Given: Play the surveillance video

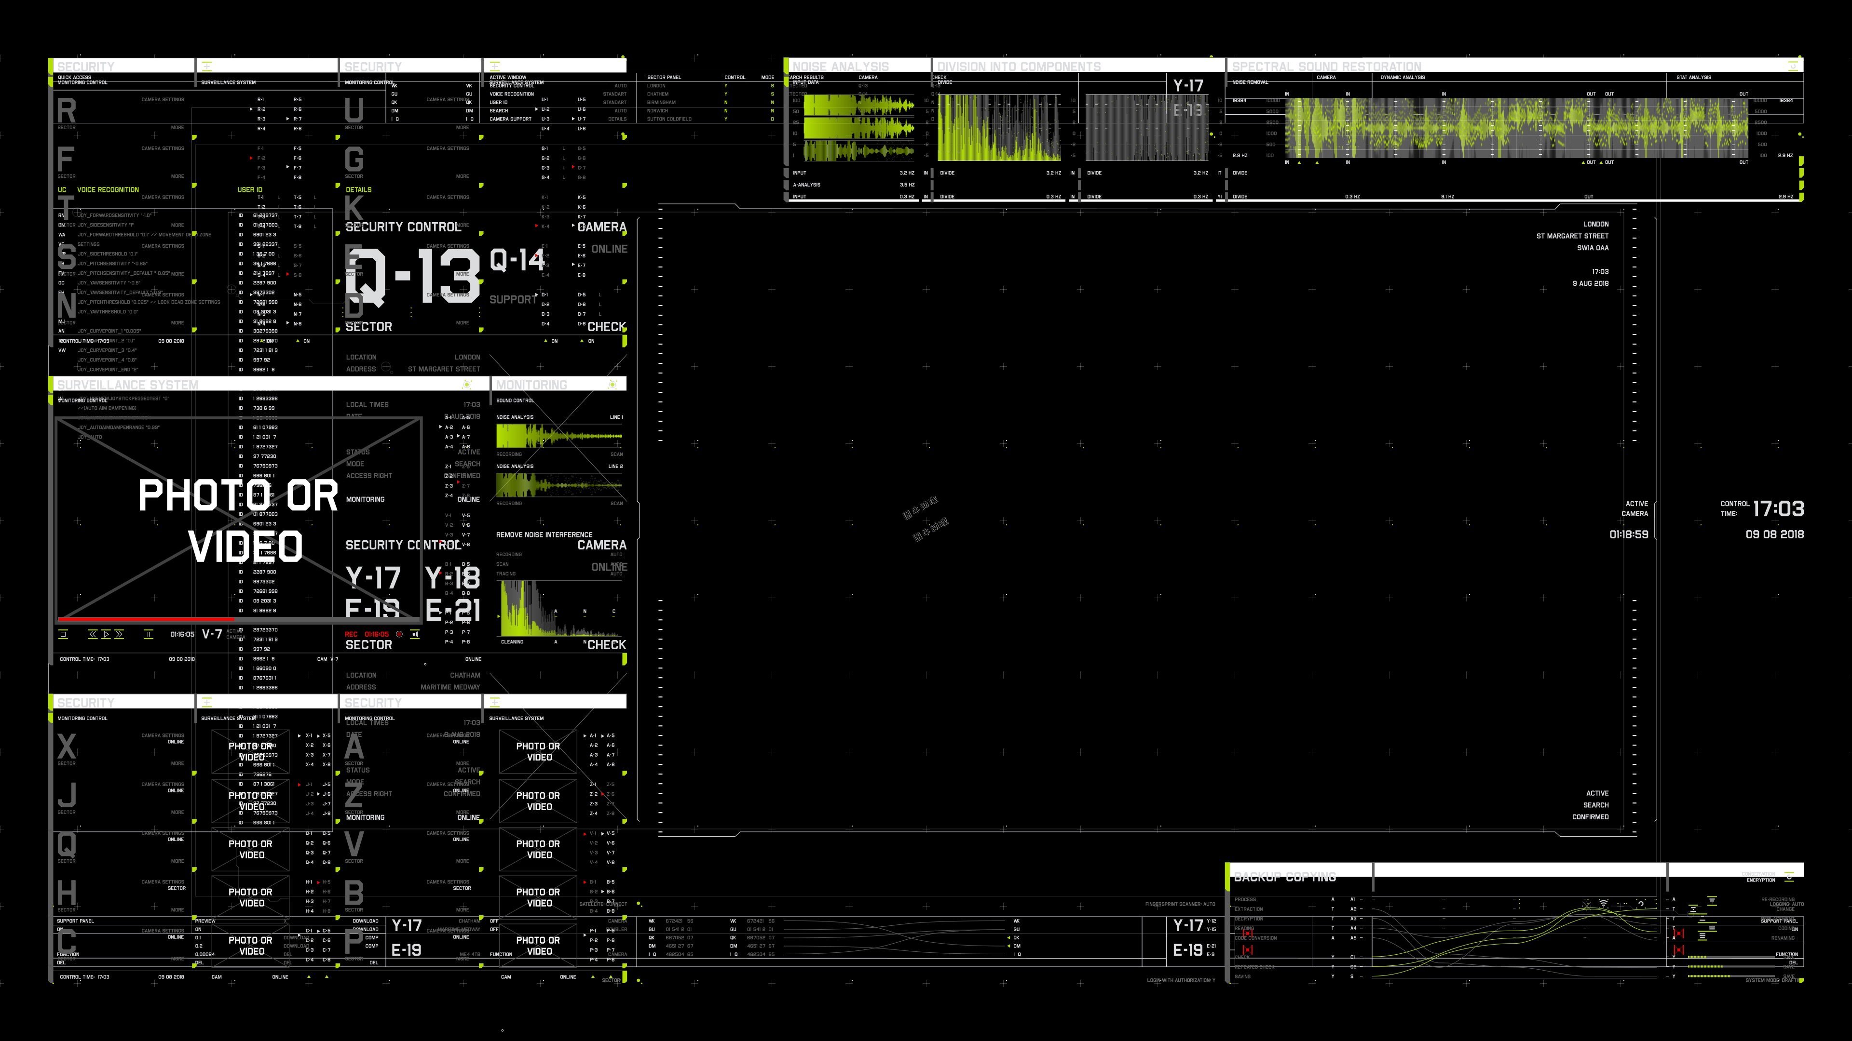Looking at the screenshot, I should pyautogui.click(x=106, y=634).
